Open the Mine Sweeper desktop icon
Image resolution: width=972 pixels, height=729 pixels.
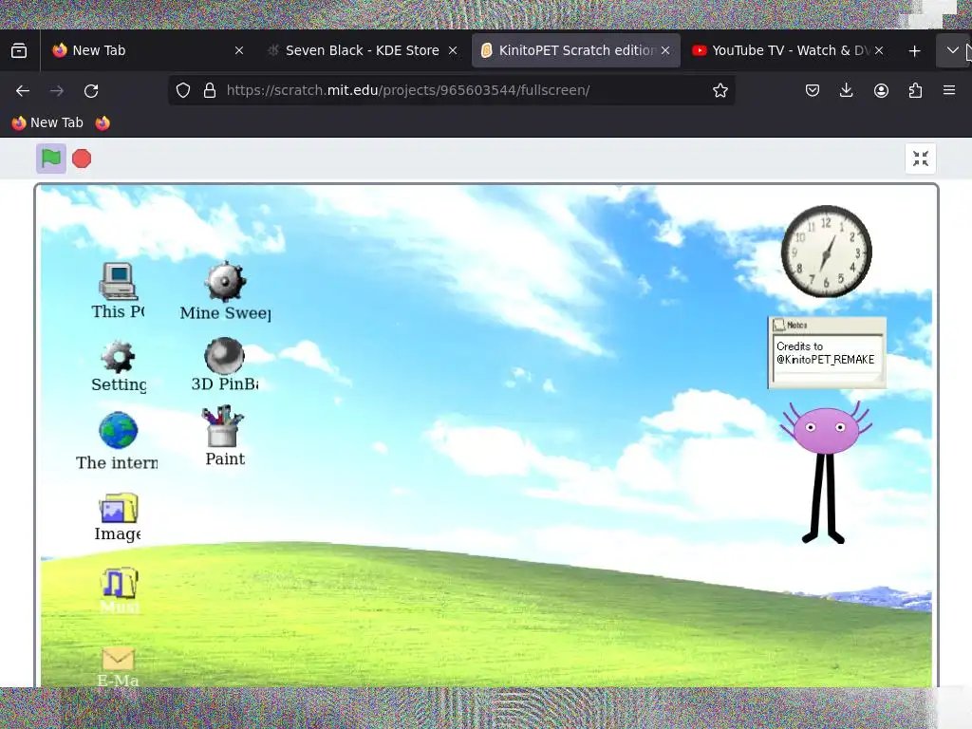click(225, 291)
